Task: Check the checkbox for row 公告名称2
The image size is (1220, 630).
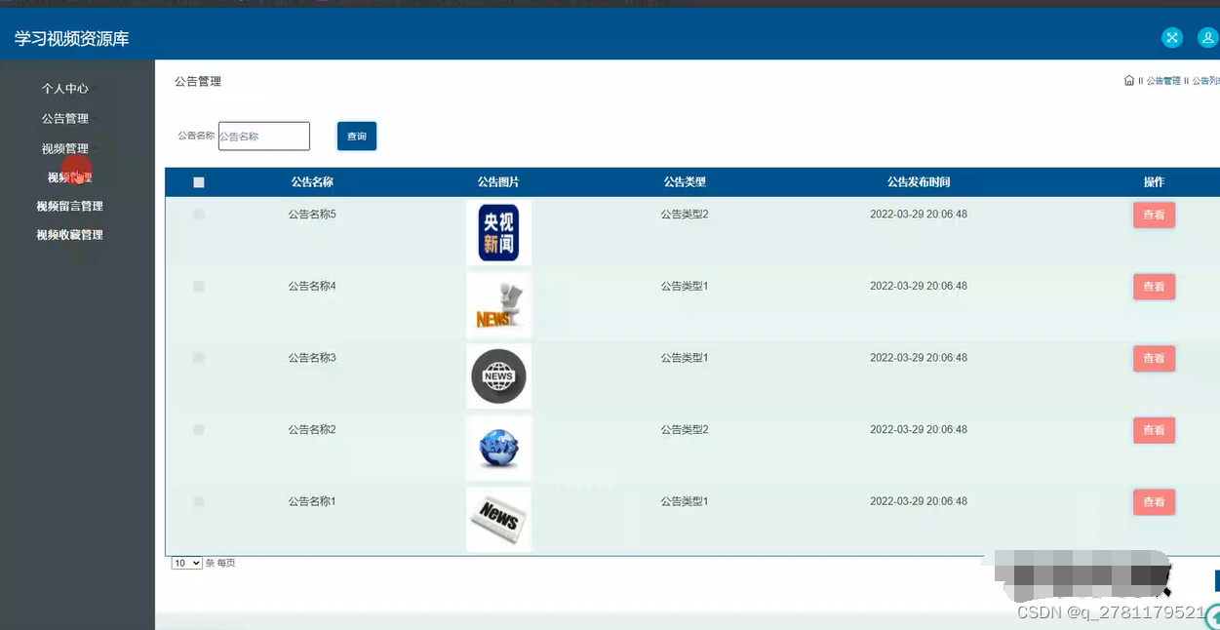Action: click(199, 429)
